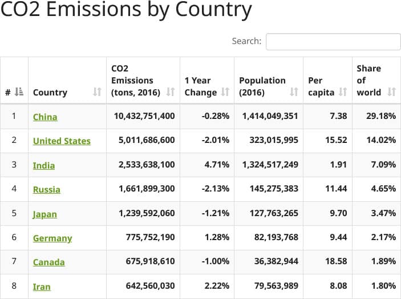This screenshot has height=299, width=401.
Task: Open the United States link
Action: point(62,141)
